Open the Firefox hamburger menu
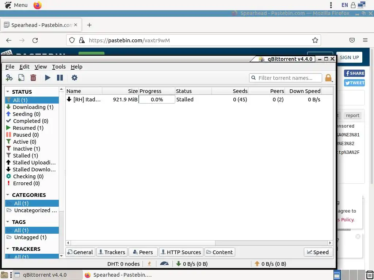 coord(365,40)
